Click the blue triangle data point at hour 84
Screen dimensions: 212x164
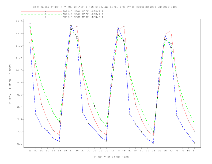[x=194, y=143]
